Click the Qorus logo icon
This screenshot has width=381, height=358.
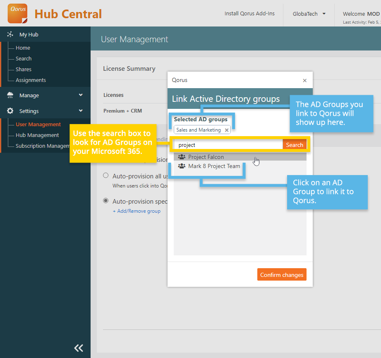point(17,13)
